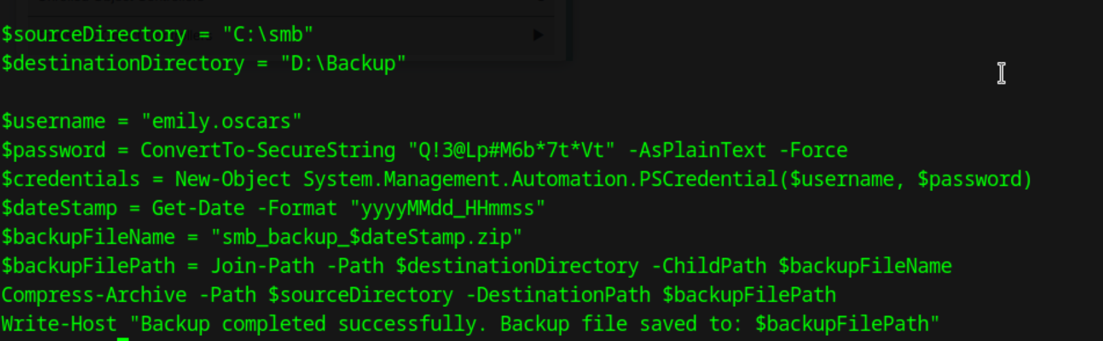
Task: Click the Get-Date command
Action: 198,208
